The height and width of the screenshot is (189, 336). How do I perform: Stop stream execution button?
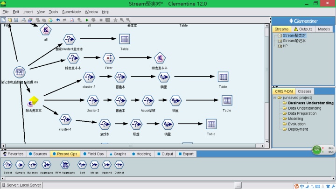pos(101,20)
